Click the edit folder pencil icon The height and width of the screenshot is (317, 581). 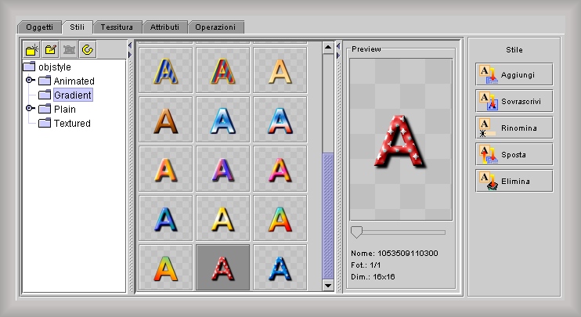[x=50, y=50]
